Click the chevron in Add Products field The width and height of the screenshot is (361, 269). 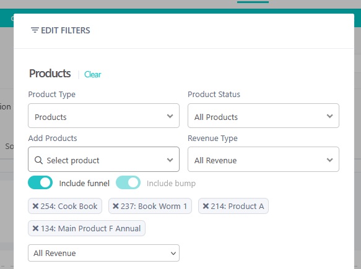point(170,160)
